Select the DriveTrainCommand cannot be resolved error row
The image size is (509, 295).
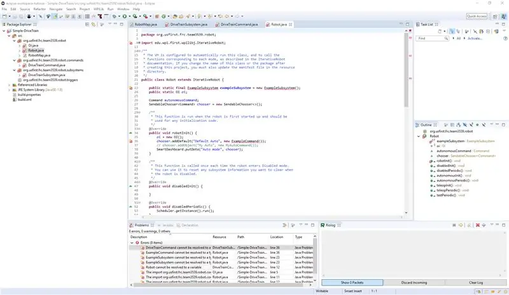221,247
